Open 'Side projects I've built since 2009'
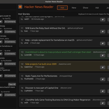This screenshot has height=109, width=109. click(x=41, y=64)
